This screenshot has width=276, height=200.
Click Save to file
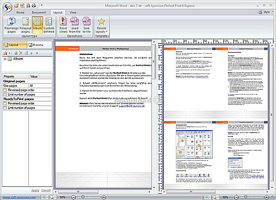tap(87, 25)
